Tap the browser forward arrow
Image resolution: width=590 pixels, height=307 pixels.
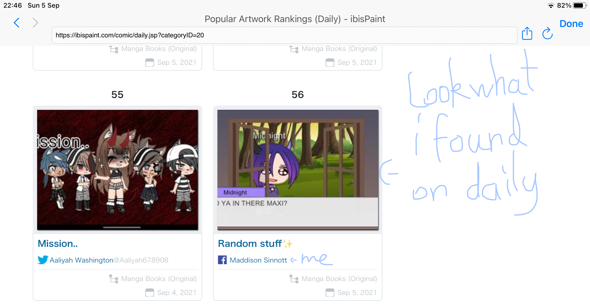(35, 23)
